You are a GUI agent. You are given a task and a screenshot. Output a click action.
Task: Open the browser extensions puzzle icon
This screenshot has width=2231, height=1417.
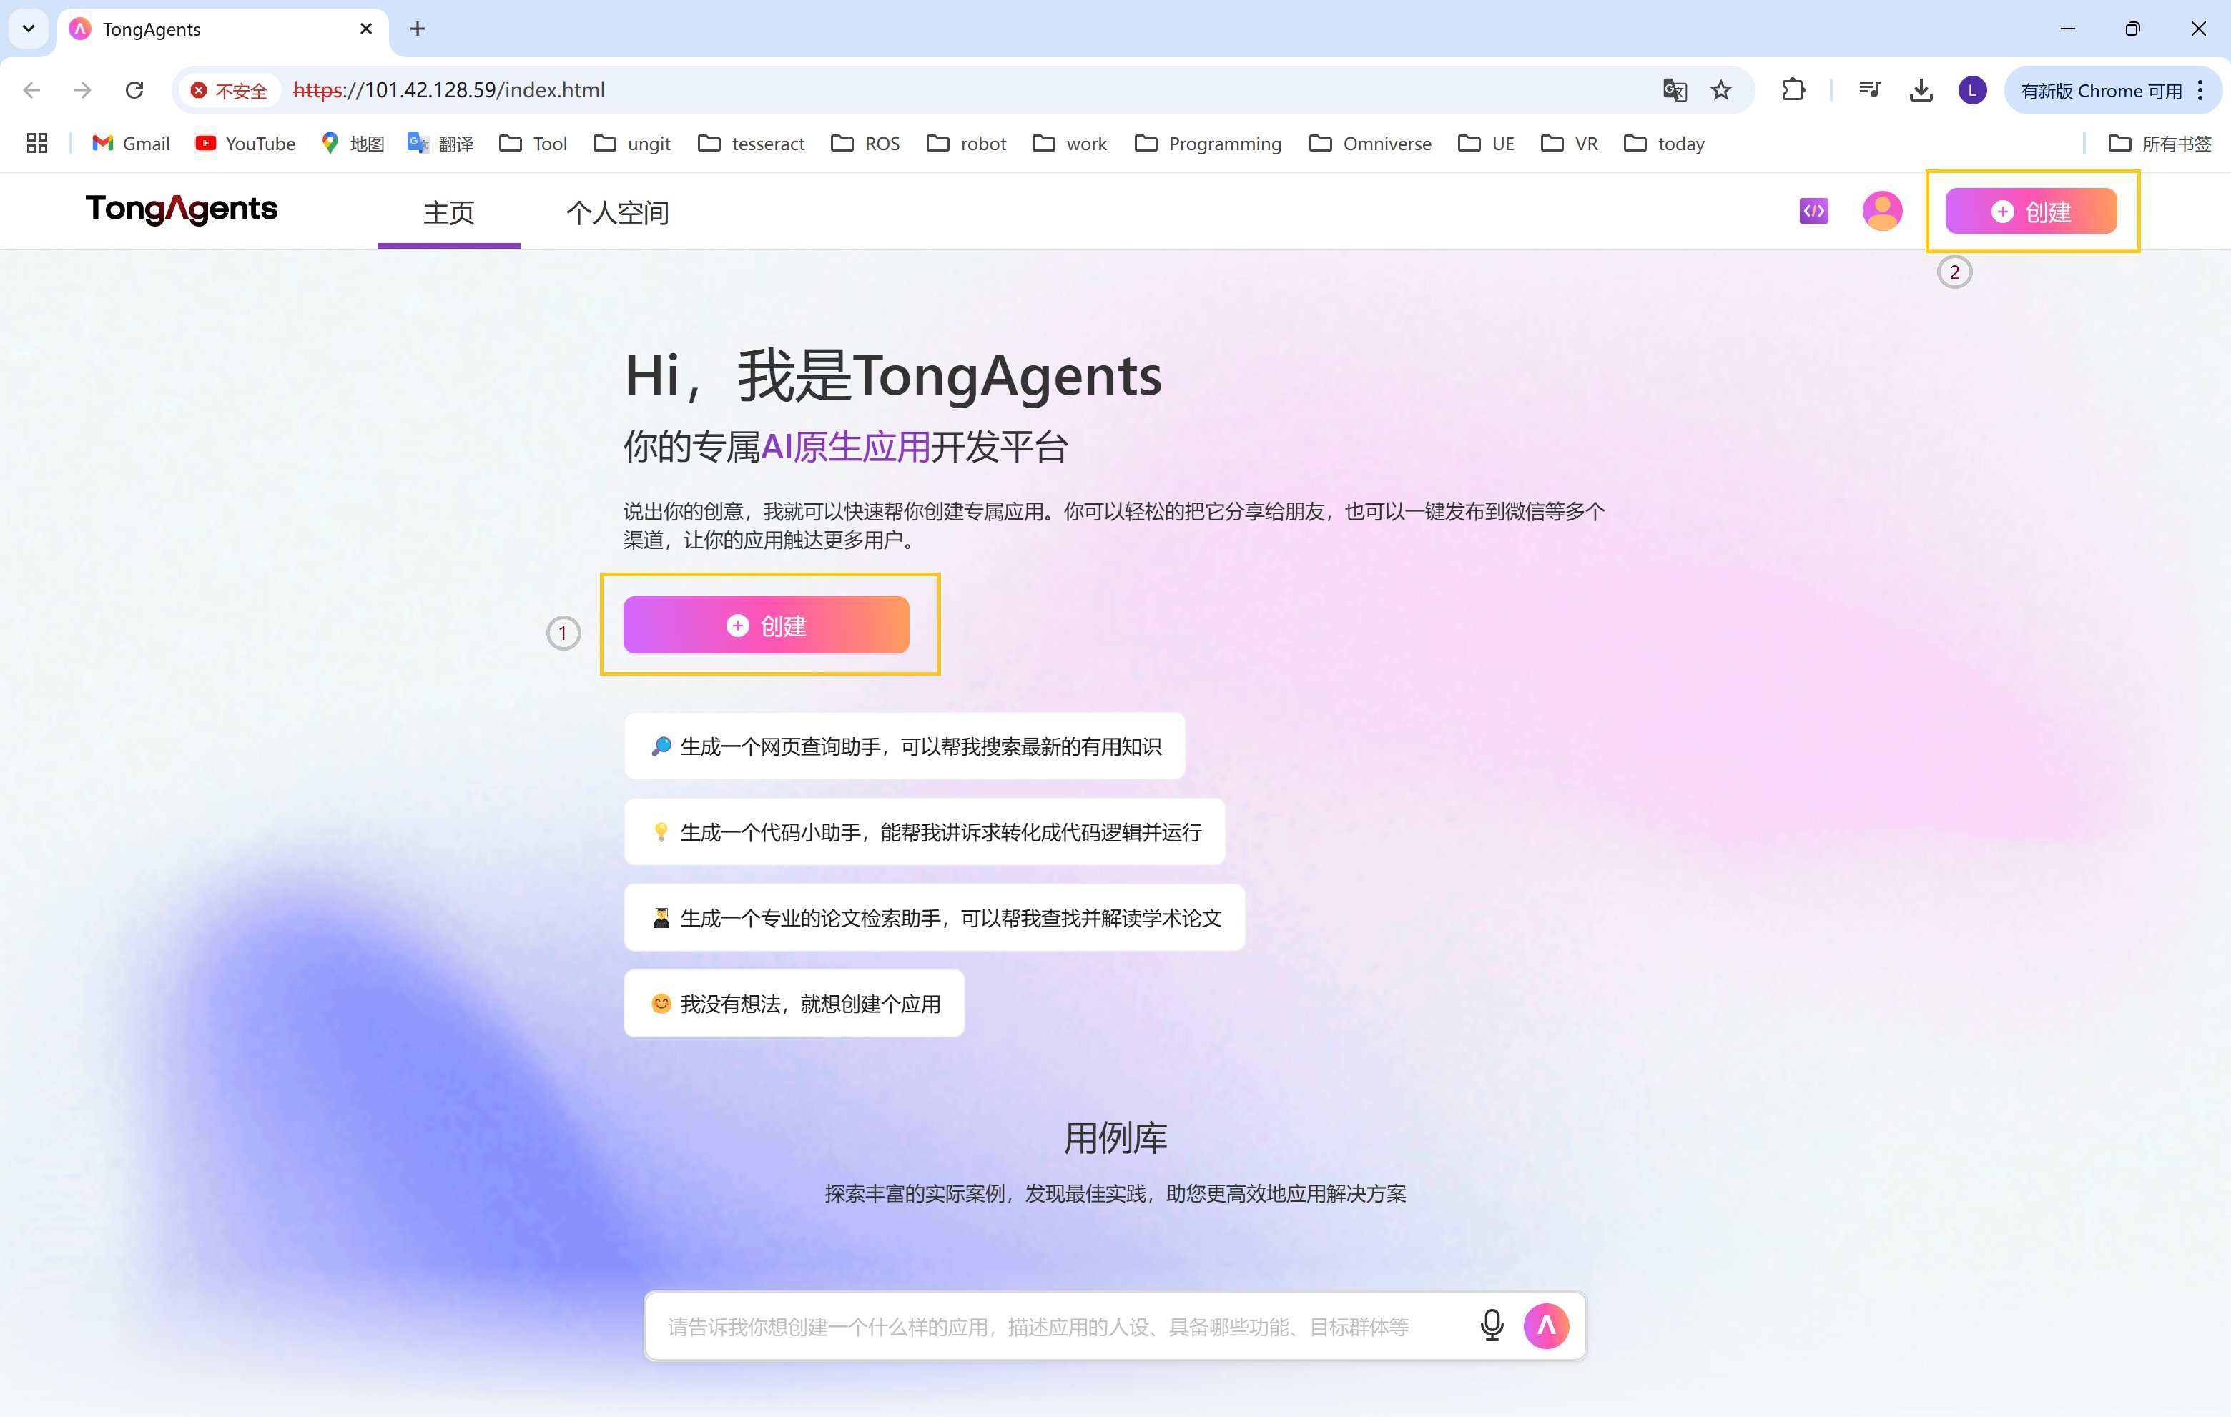pyautogui.click(x=1793, y=90)
